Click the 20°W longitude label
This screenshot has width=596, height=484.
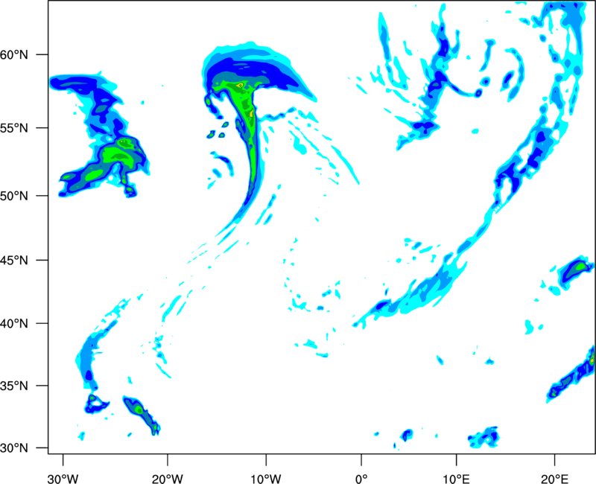[x=168, y=479]
